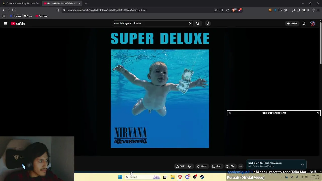The width and height of the screenshot is (322, 181).
Task: Open Brave Shields lion icon
Action: tap(234, 10)
